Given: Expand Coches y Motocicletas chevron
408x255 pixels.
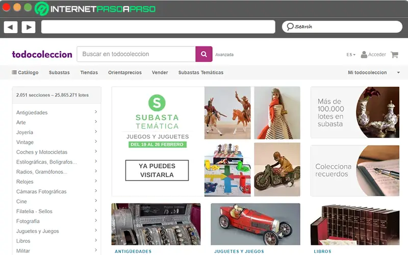Looking at the screenshot, I should coord(96,151).
